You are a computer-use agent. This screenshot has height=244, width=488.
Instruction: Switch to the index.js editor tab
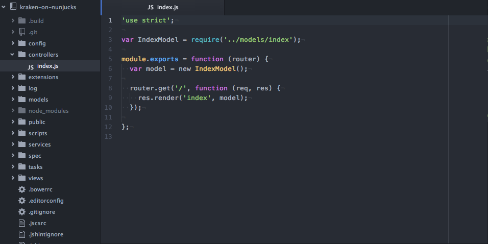tap(162, 7)
